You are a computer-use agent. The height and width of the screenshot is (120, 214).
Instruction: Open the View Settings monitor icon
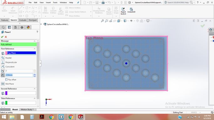coord(148,21)
